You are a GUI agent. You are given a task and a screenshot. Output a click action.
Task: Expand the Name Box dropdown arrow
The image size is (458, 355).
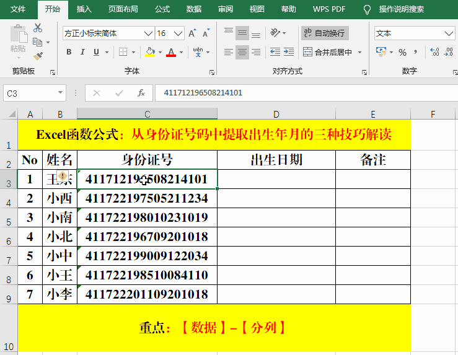(60, 92)
